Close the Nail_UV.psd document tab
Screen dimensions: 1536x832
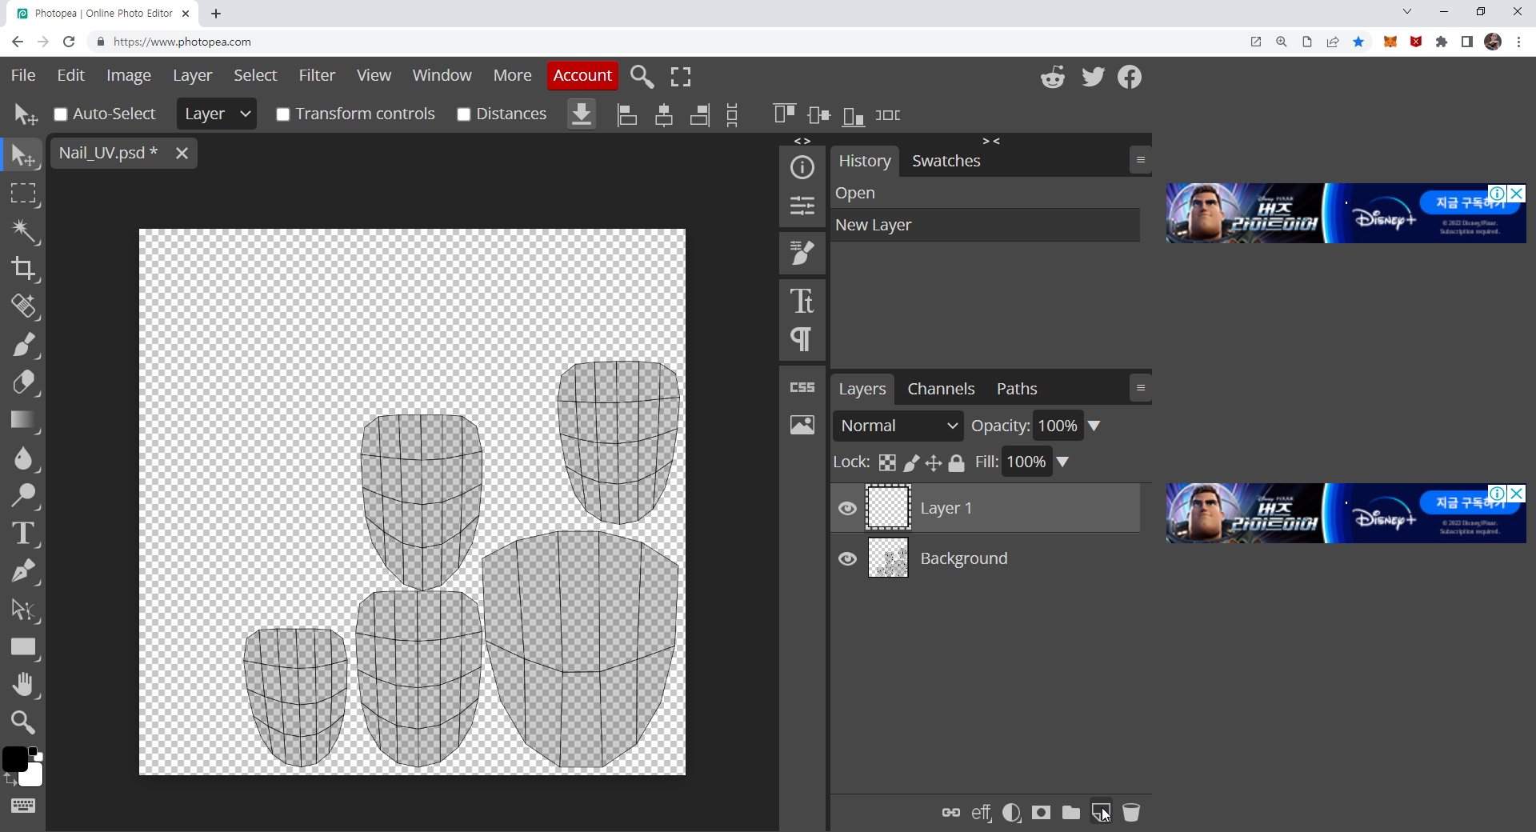click(182, 153)
